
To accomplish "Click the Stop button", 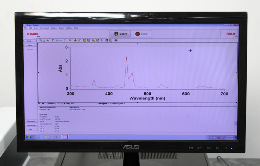I will pos(142,34).
